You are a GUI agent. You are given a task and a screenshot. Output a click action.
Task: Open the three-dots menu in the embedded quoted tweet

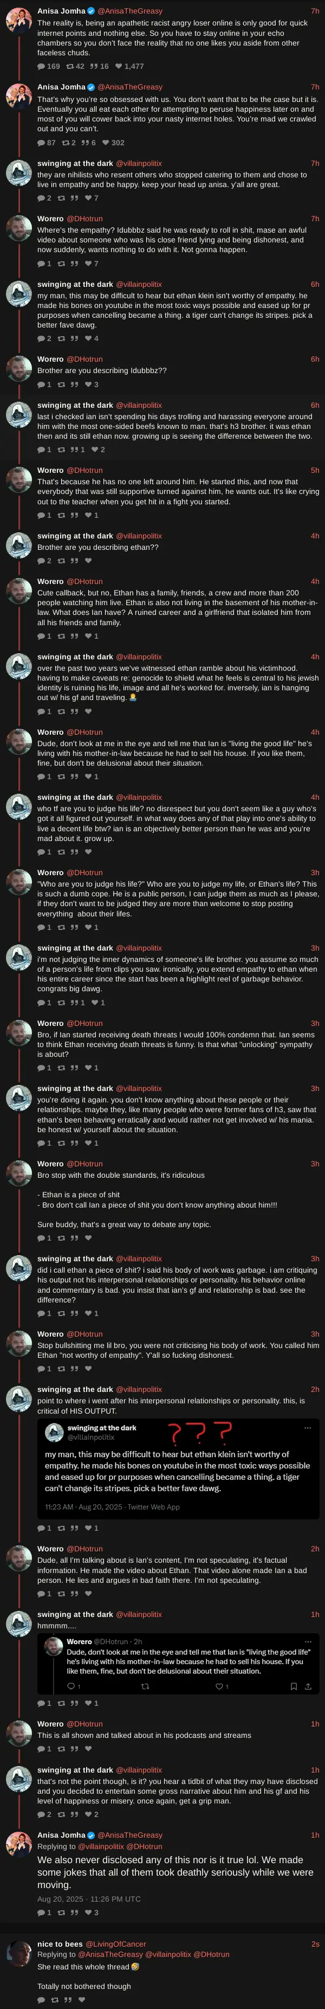coord(307,1428)
